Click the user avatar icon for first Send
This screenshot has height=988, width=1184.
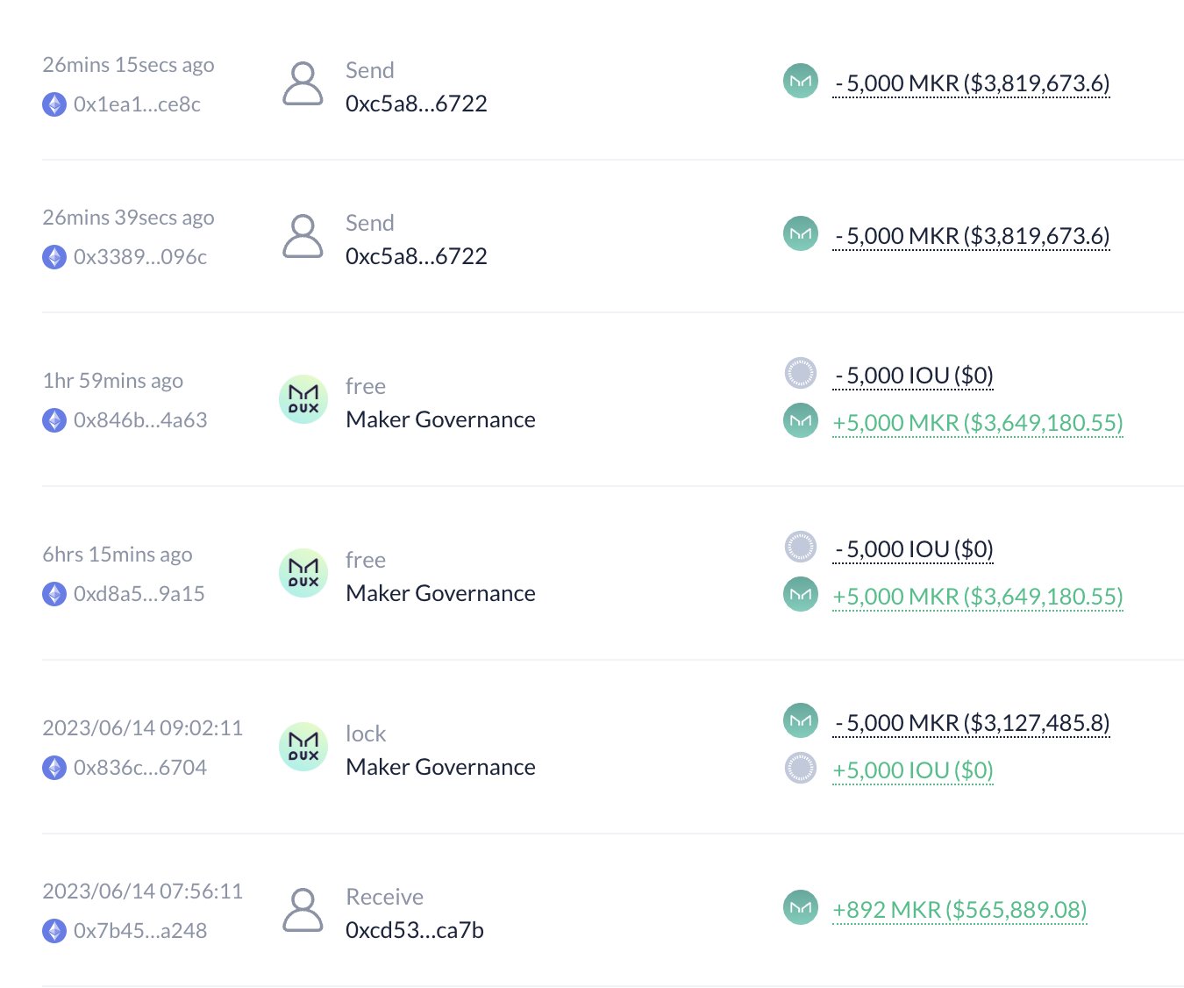click(x=303, y=84)
